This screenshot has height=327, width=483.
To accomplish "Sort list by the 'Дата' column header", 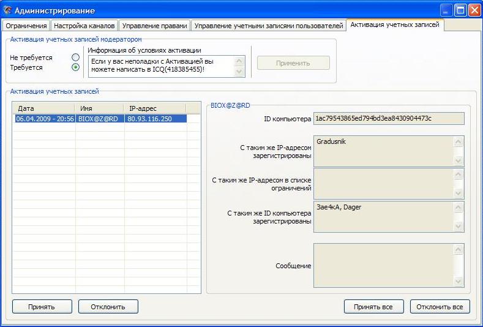I will click(x=44, y=108).
